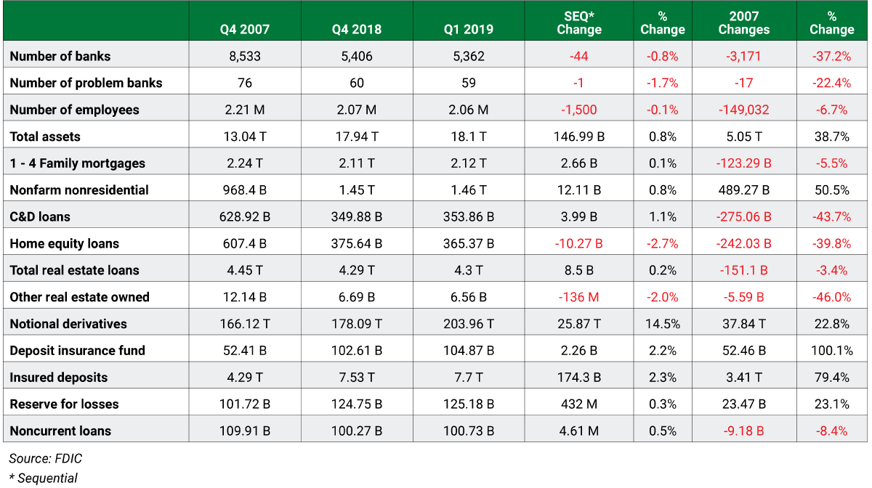Select the red -10.27 B cell
This screenshot has height=488, width=872.
point(578,243)
